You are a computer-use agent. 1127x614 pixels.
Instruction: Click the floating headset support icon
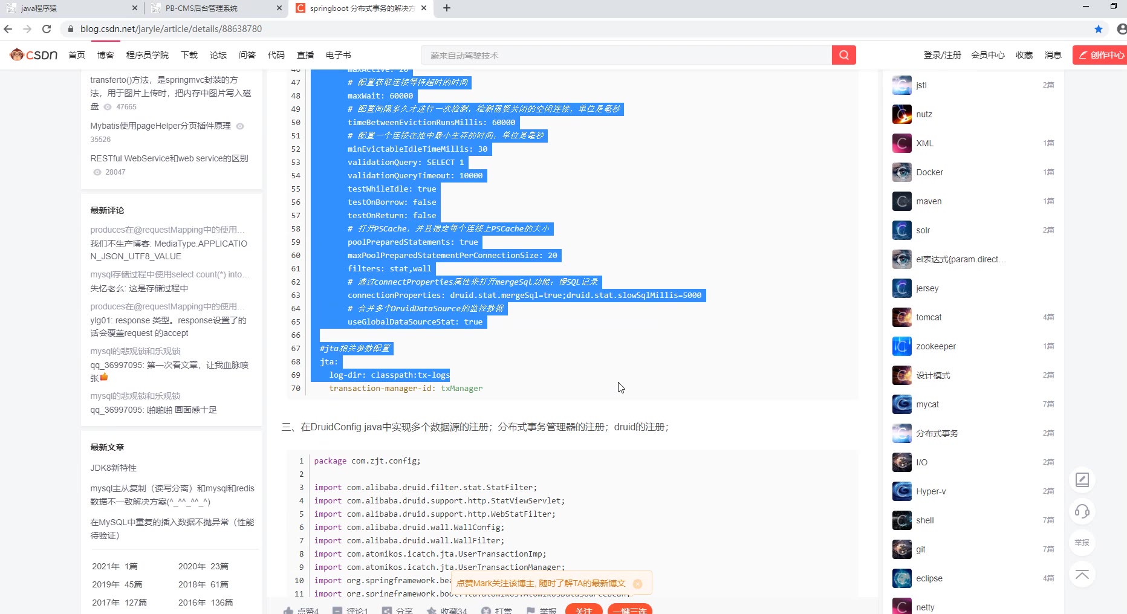coord(1082,511)
